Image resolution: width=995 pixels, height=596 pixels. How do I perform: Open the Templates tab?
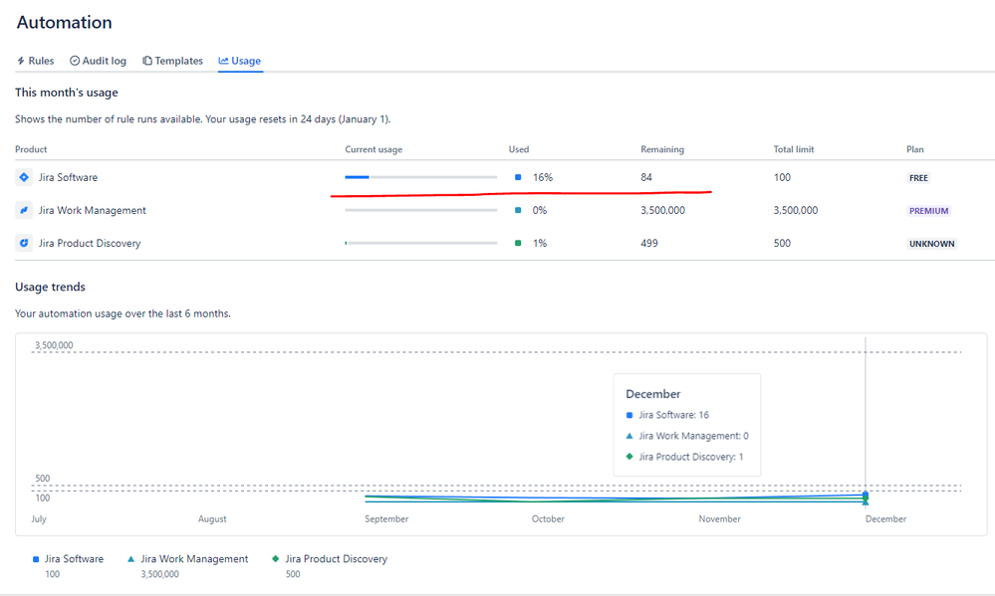(172, 61)
